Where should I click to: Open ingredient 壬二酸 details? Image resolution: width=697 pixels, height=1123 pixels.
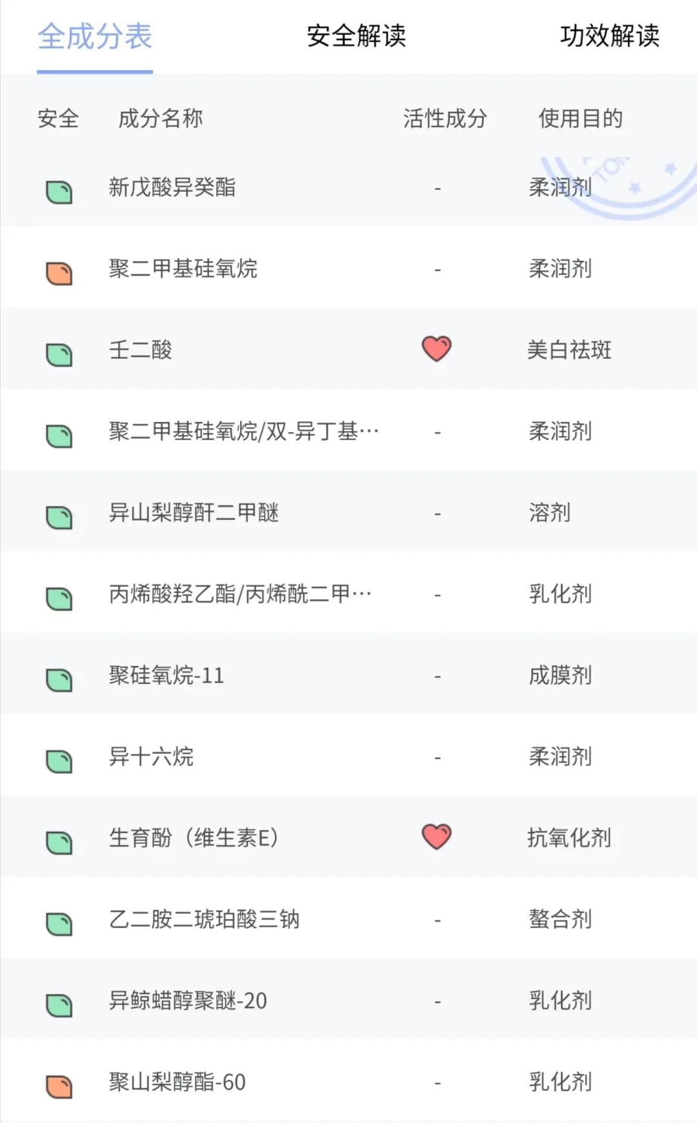tap(141, 350)
